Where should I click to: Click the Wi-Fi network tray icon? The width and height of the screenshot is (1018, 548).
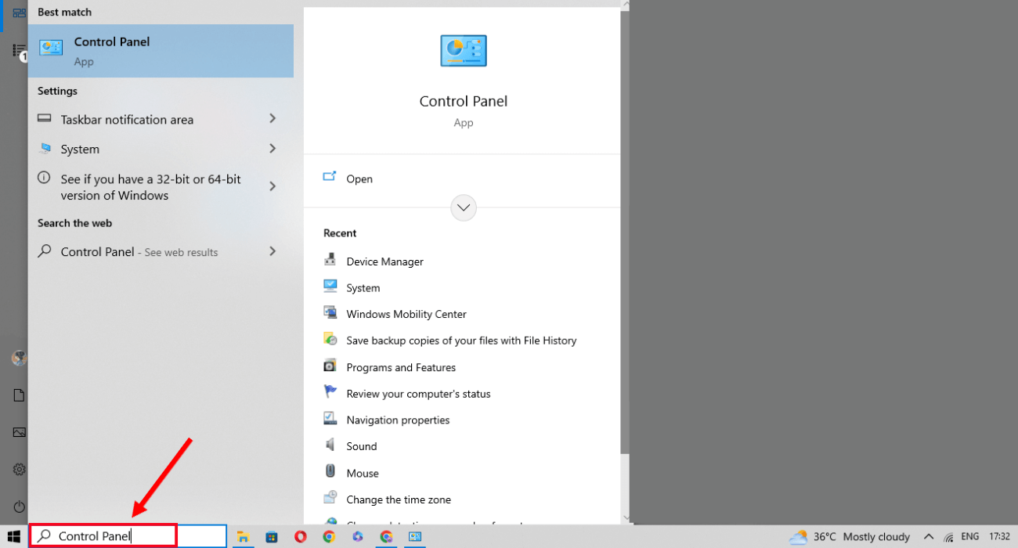(948, 537)
